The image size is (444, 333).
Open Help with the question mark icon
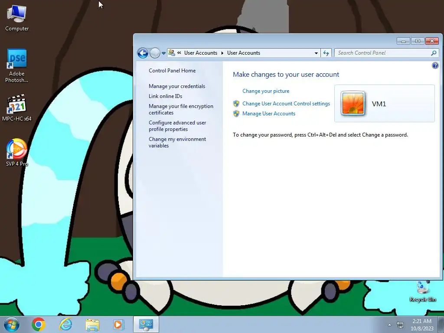coord(435,66)
